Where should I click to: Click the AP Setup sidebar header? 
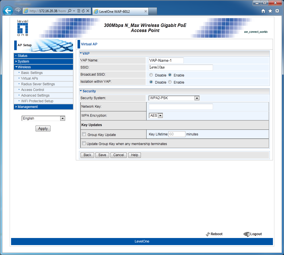point(25,45)
